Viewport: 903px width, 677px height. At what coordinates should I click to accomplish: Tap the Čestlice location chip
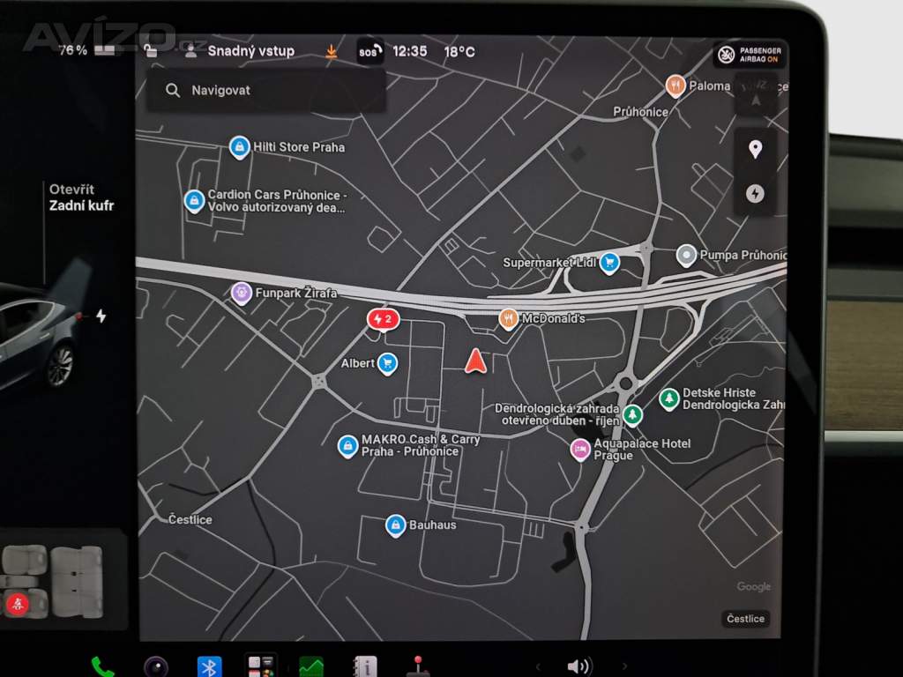(746, 619)
